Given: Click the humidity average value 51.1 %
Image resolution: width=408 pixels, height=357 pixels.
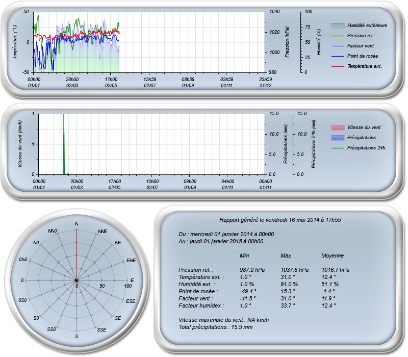Looking at the screenshot, I should coord(330,285).
